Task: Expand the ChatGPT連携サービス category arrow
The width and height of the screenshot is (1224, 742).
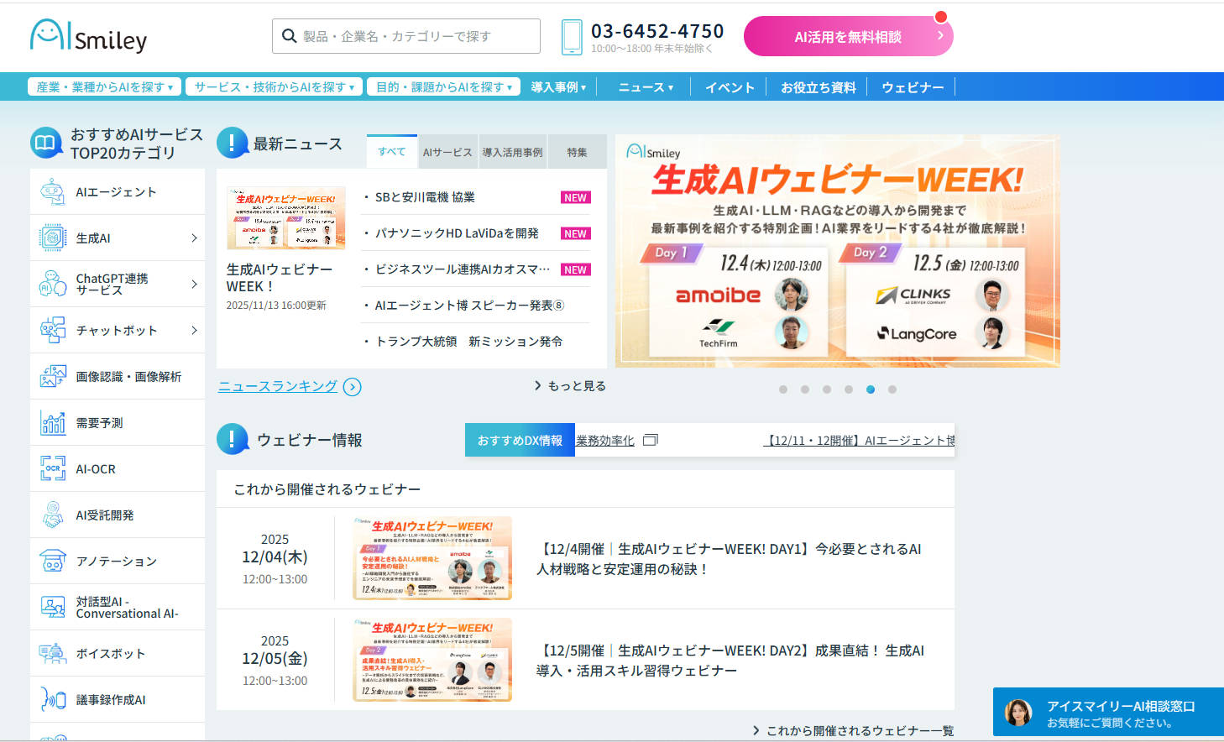Action: point(194,285)
